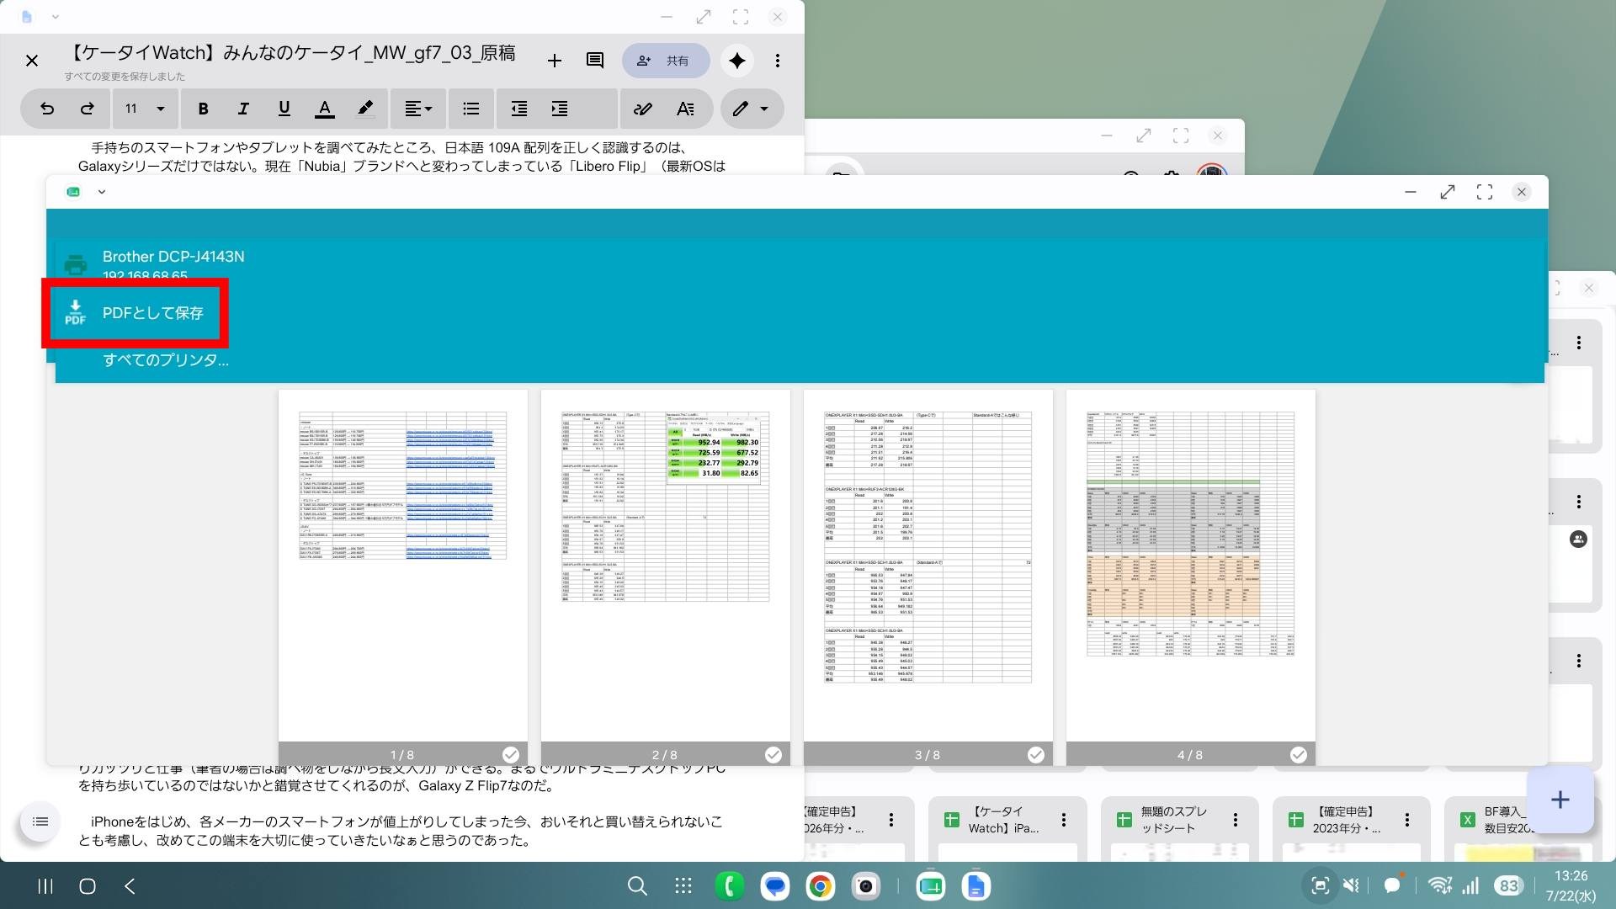Expand Docs window title dropdown chevron
This screenshot has width=1616, height=909.
56,17
